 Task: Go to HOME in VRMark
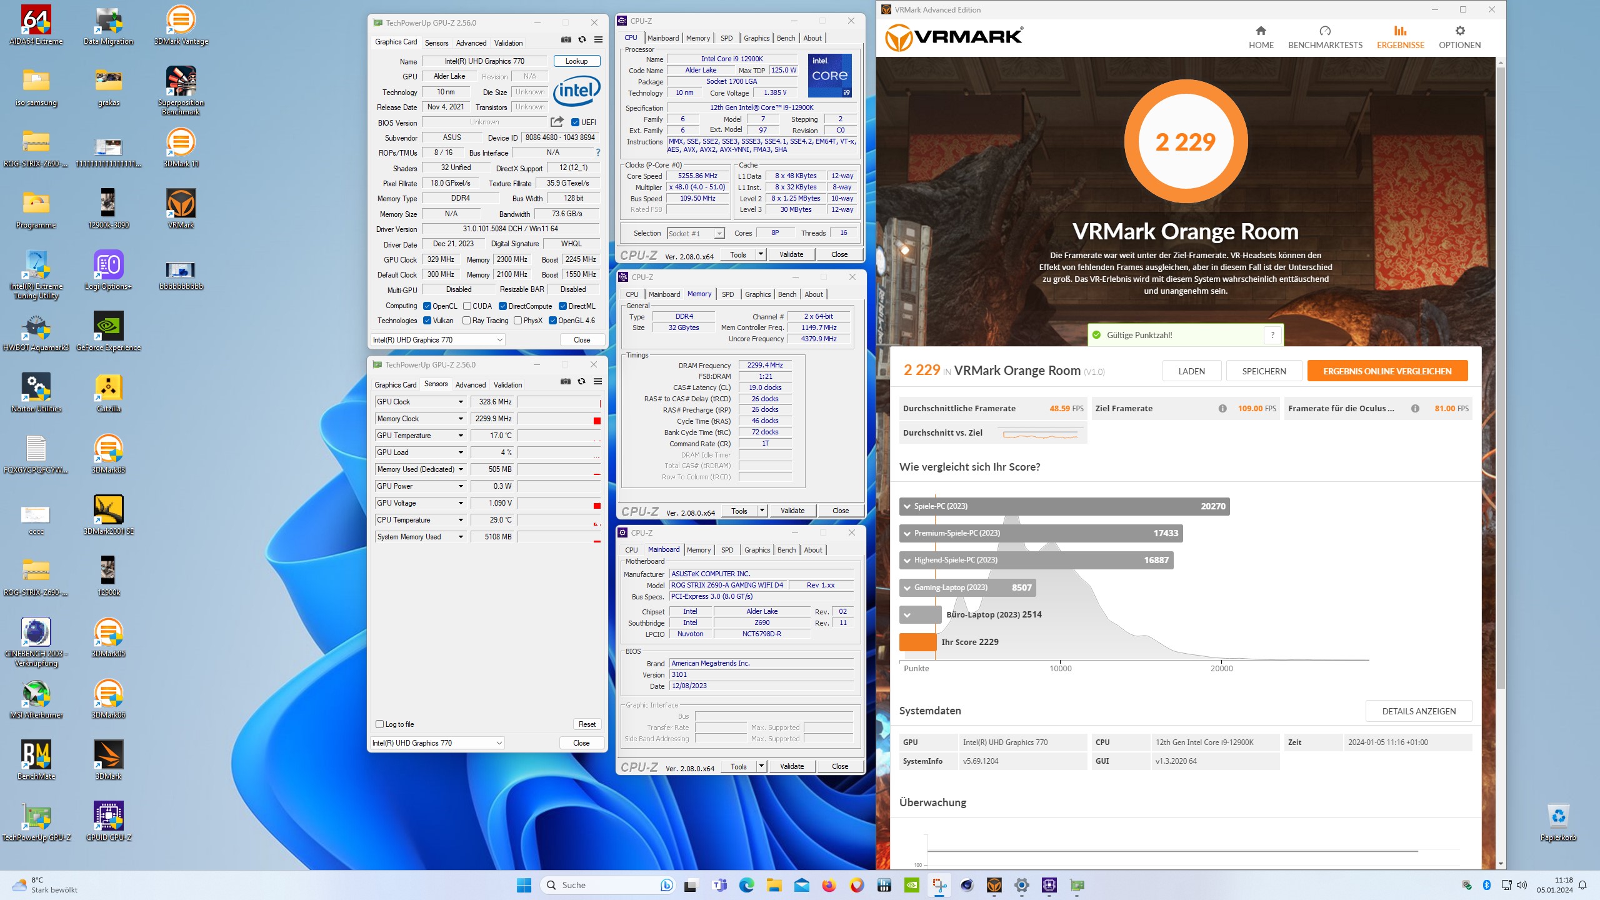(1261, 37)
